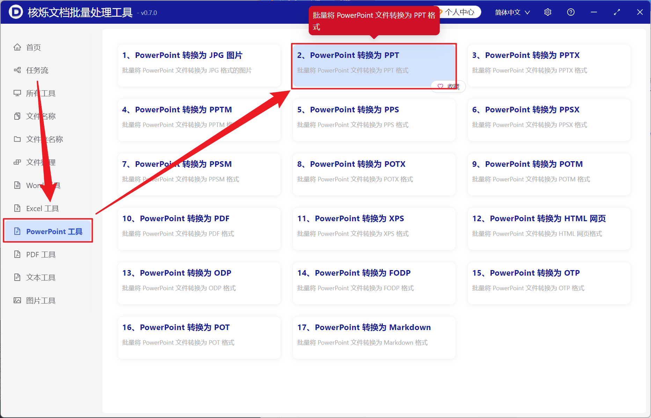651x418 pixels.
Task: Open the settings gear icon
Action: tap(548, 12)
